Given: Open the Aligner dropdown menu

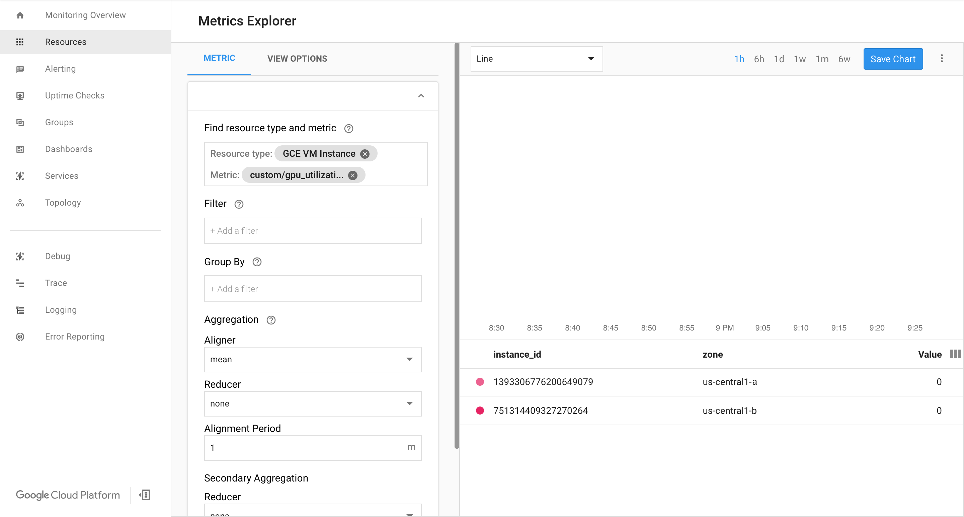Looking at the screenshot, I should (312, 360).
